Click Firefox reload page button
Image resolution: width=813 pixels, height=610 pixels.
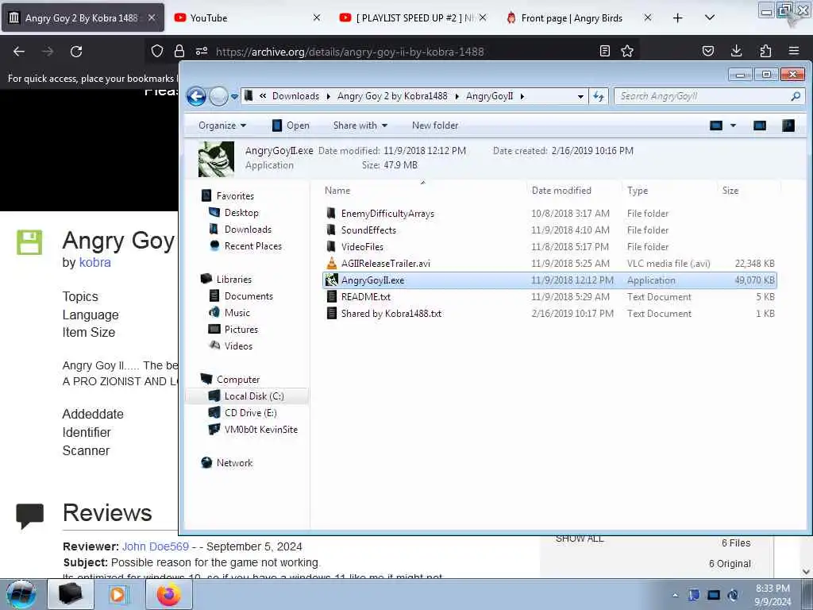(76, 52)
